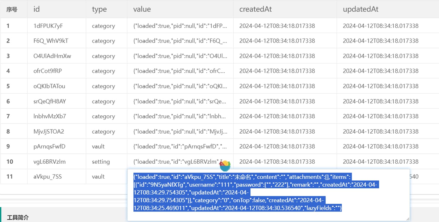The image size is (439, 222).
Task: Click the id cell ofrCot9fRP
Action: (48, 71)
